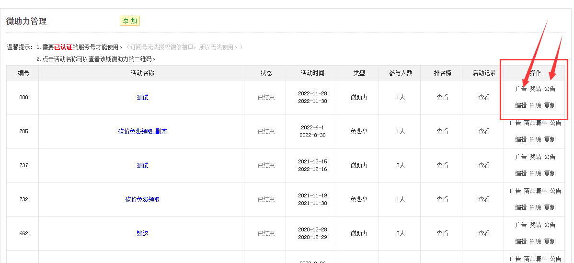Open activity name 测试 in row 737
The width and height of the screenshot is (574, 263).
(x=142, y=165)
